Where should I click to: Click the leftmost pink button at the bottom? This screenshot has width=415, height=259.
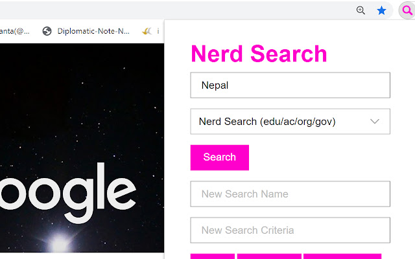coord(212,256)
